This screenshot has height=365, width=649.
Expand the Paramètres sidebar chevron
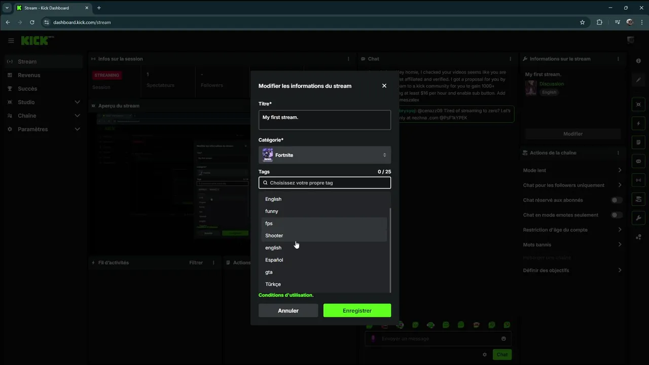pyautogui.click(x=77, y=129)
